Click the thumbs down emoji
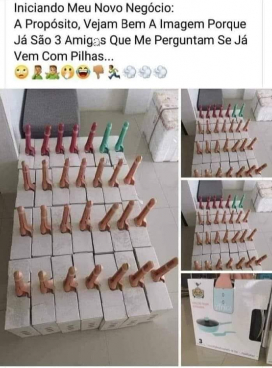This screenshot has width=272, height=368. pyautogui.click(x=99, y=72)
